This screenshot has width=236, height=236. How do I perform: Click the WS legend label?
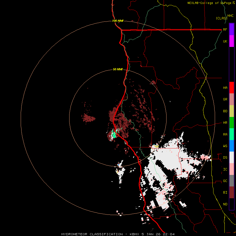click(x=225, y=146)
